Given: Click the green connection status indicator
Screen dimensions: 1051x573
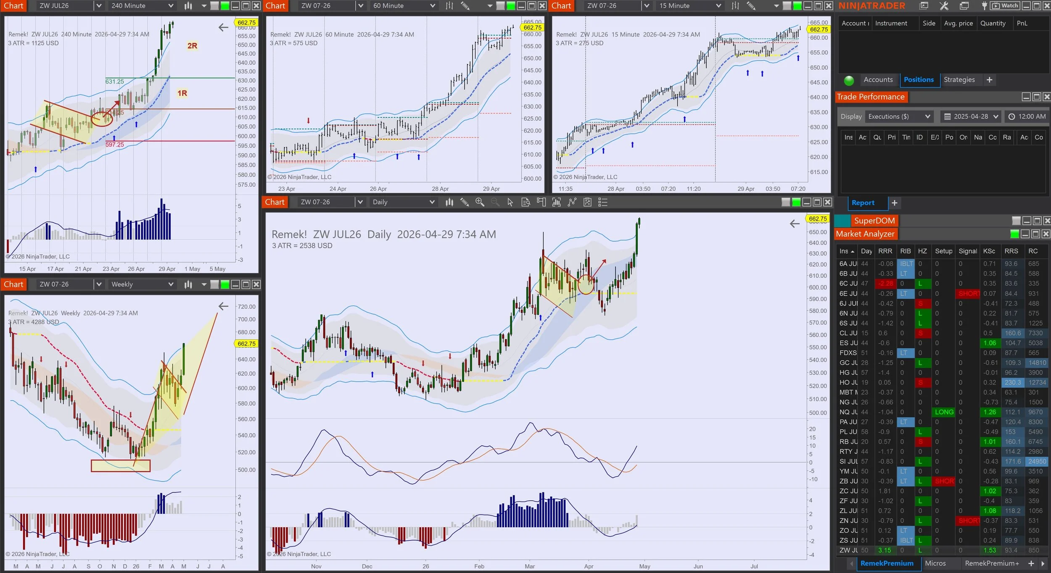Looking at the screenshot, I should tap(849, 80).
